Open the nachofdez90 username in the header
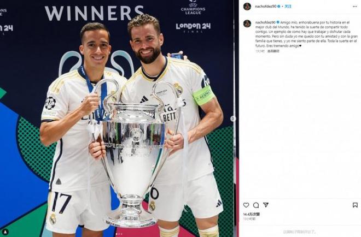361x237 pixels. 266,7
